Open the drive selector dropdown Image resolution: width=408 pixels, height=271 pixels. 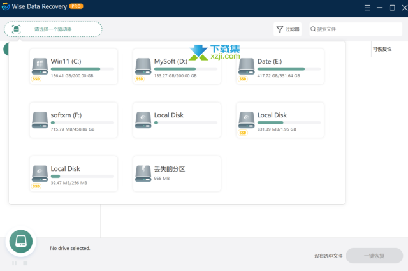point(53,29)
